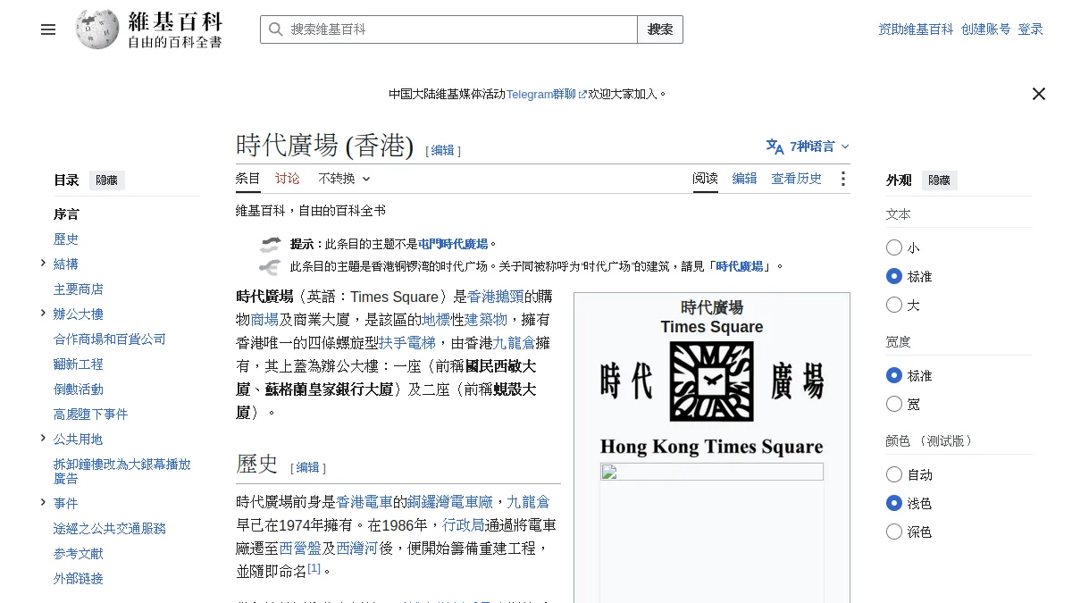
Task: Click the first disambiguation hatnote icon
Action: (x=270, y=244)
